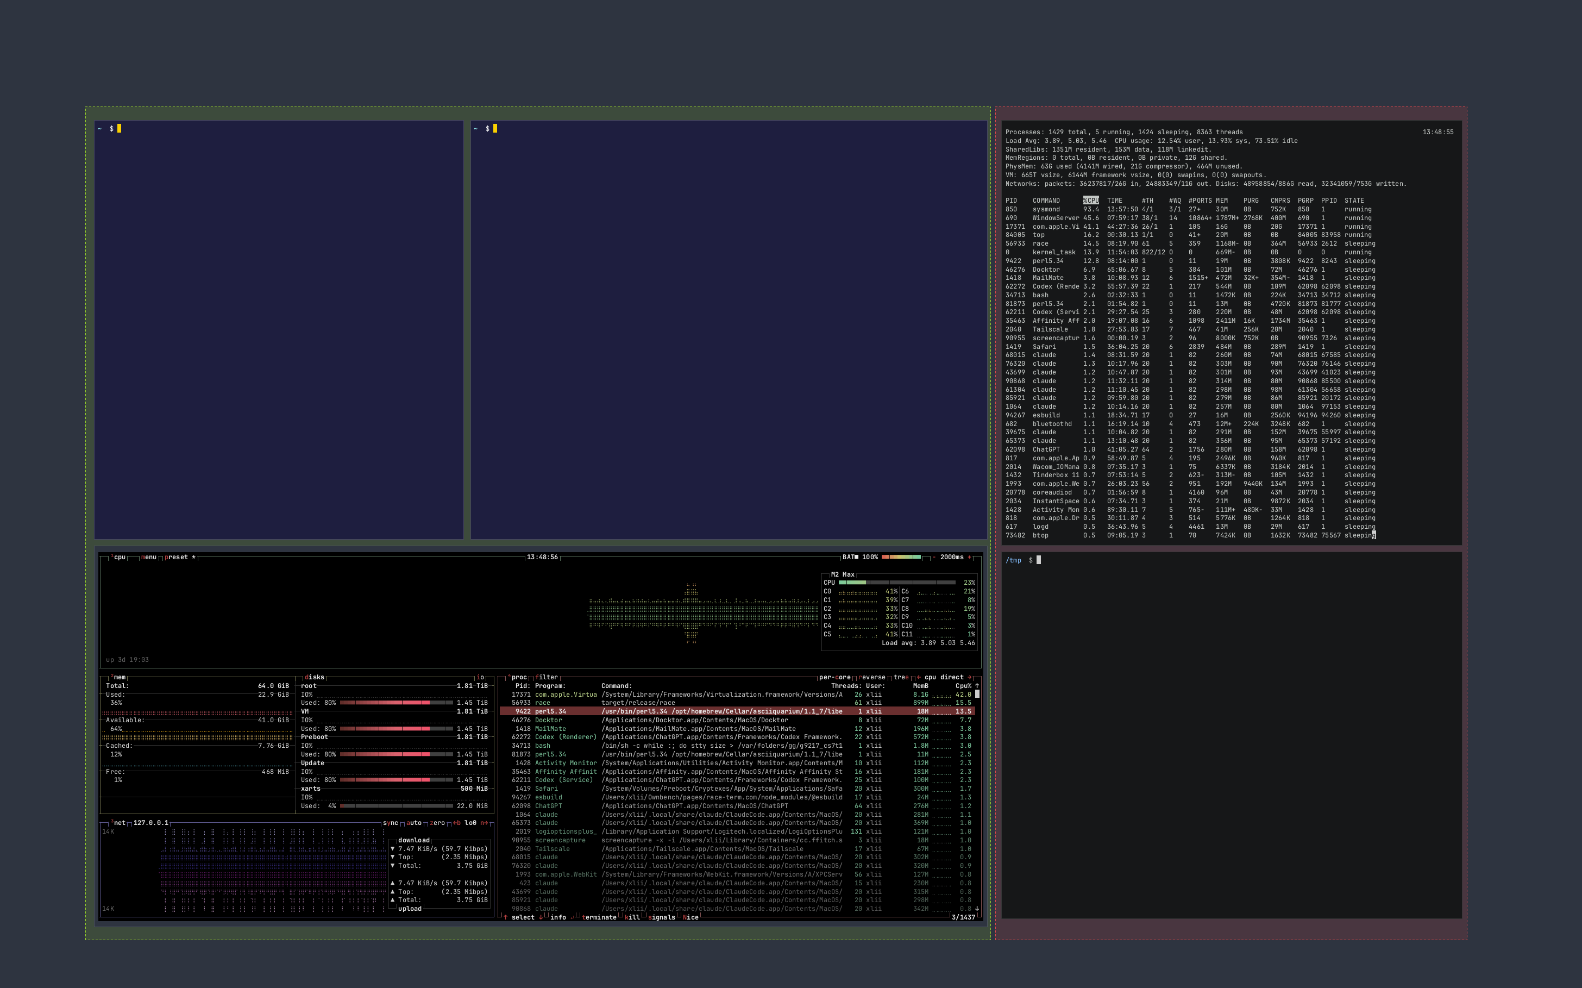The image size is (1582, 988).
Task: Click coreaudiod row in top output
Action: [1190, 492]
